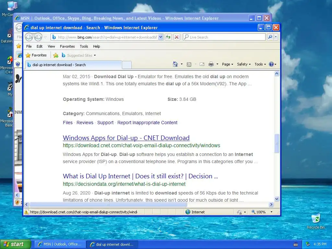Click the Internet zone globe in status bar
332x249 pixels.
[188, 212]
